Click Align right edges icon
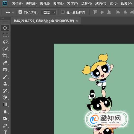134x134 pixels. tap(132, 12)
